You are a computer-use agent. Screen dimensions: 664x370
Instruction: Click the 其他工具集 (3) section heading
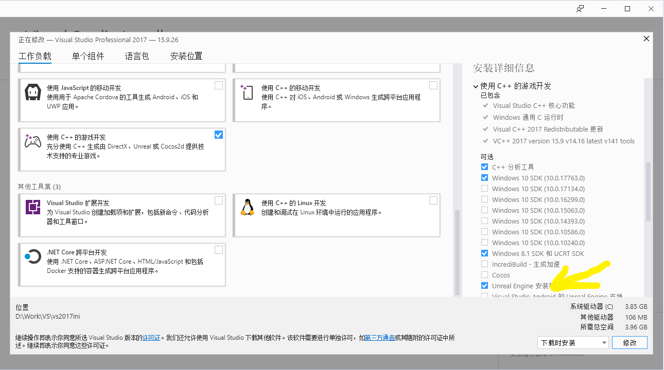[39, 187]
